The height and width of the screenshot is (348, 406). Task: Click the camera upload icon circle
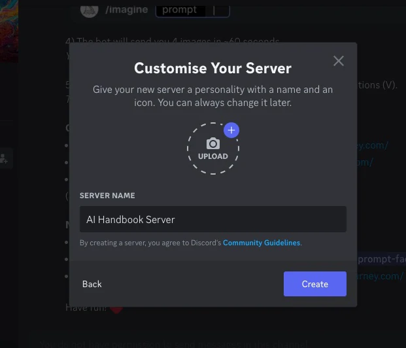point(213,148)
